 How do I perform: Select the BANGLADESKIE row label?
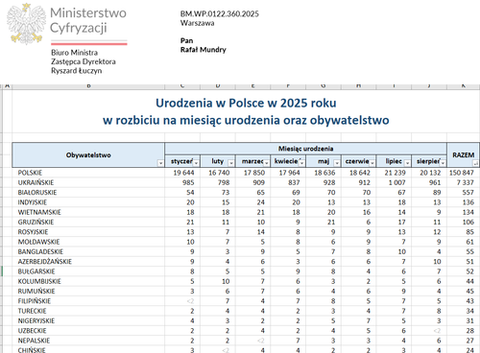coord(40,252)
